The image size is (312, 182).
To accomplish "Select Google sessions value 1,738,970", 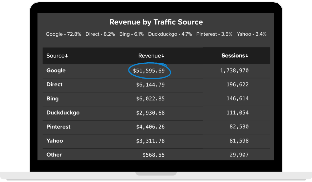I will [235, 70].
